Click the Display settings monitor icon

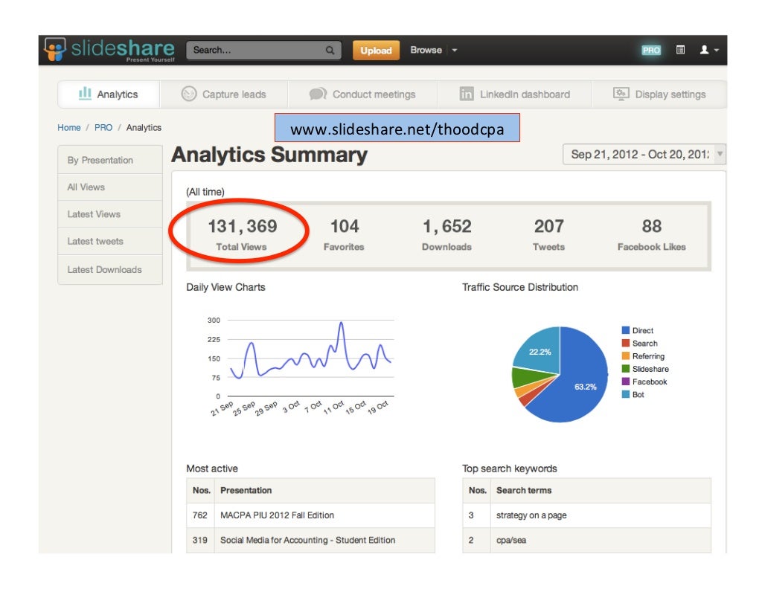(621, 94)
